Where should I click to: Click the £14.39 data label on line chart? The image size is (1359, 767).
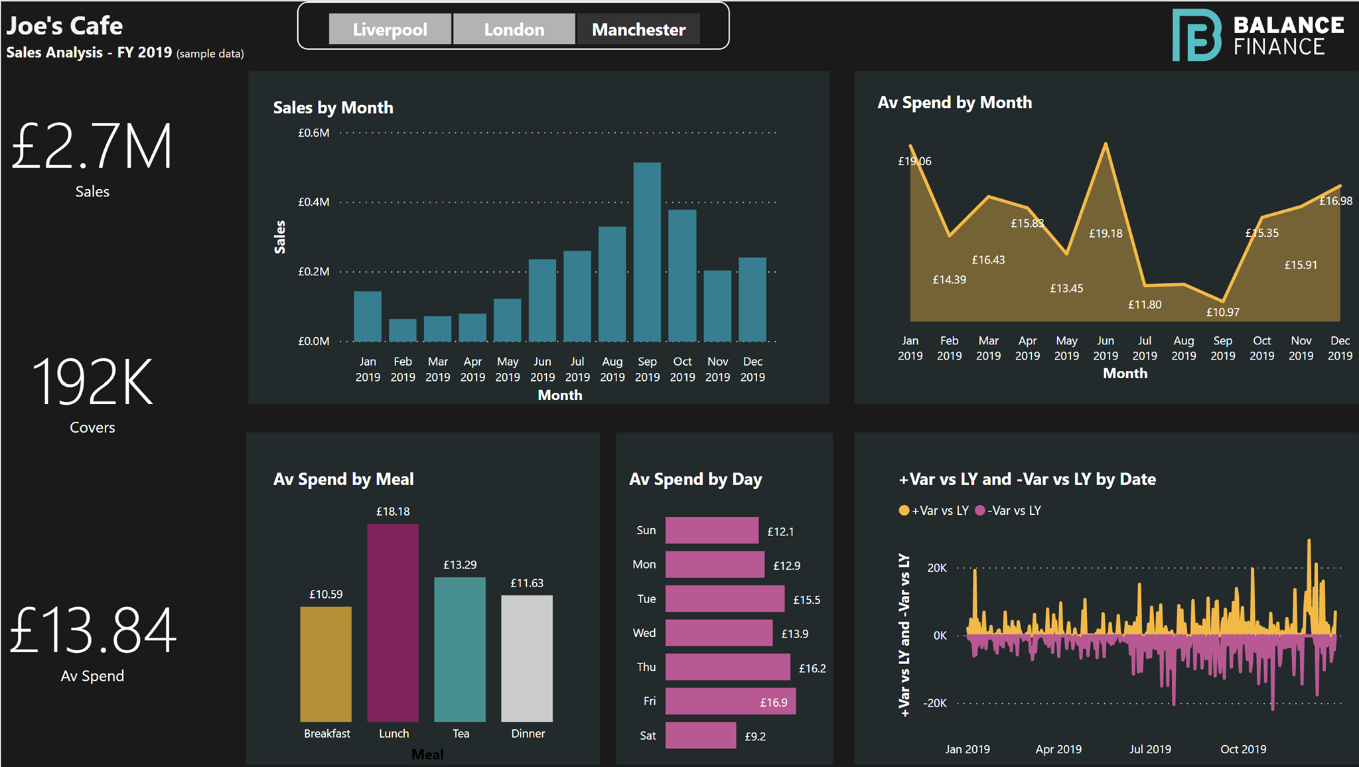tap(949, 280)
